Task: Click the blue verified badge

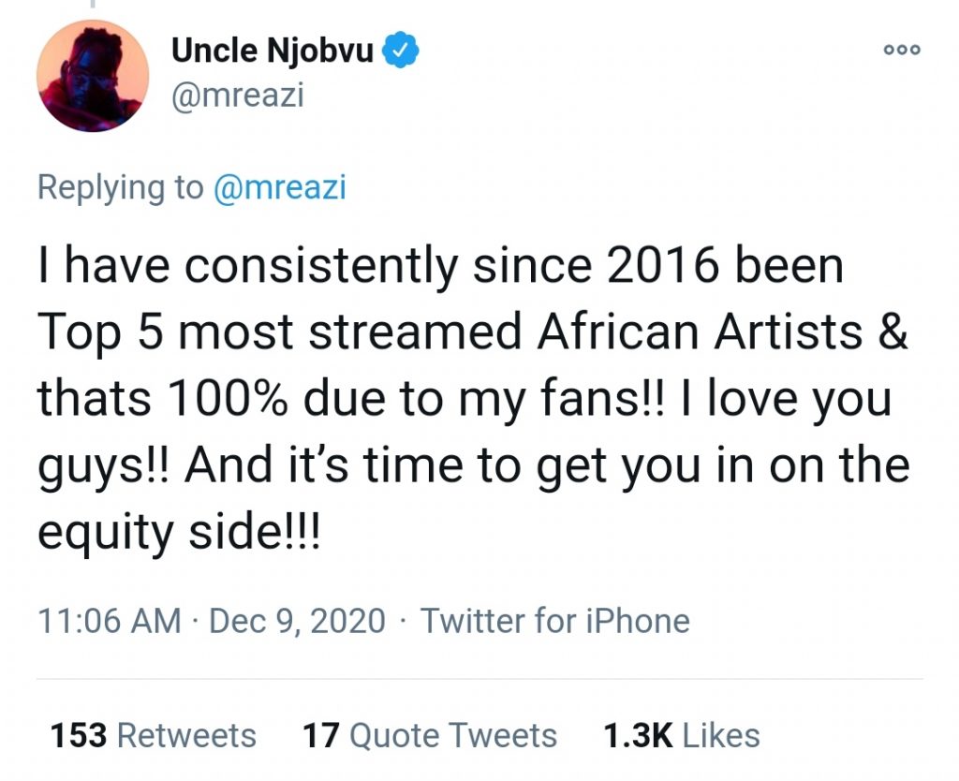Action: coord(404,52)
